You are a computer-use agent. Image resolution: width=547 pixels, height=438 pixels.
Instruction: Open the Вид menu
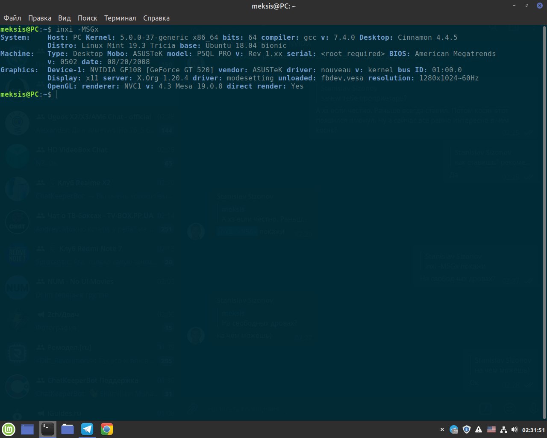coord(65,18)
